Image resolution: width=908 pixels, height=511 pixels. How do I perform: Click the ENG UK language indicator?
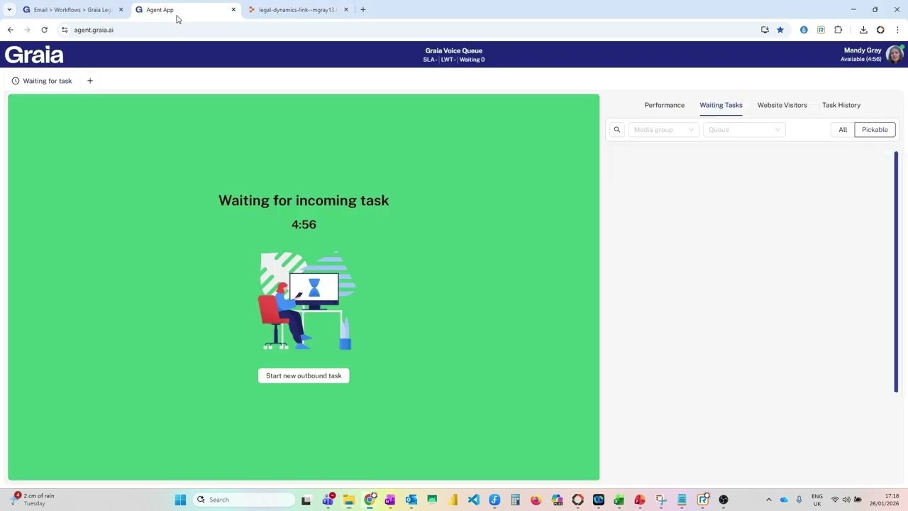pyautogui.click(x=817, y=500)
